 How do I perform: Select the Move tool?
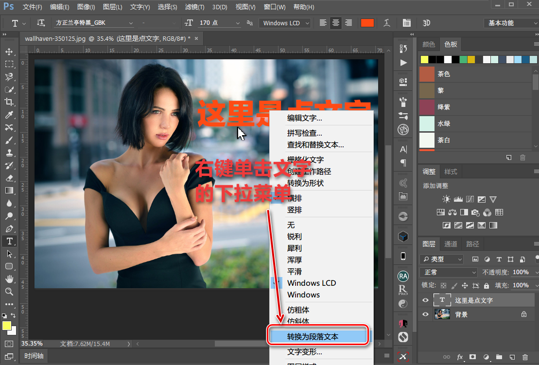pos(9,52)
